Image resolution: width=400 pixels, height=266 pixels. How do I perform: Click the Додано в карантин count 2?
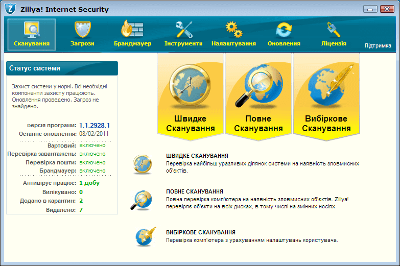coord(81,201)
